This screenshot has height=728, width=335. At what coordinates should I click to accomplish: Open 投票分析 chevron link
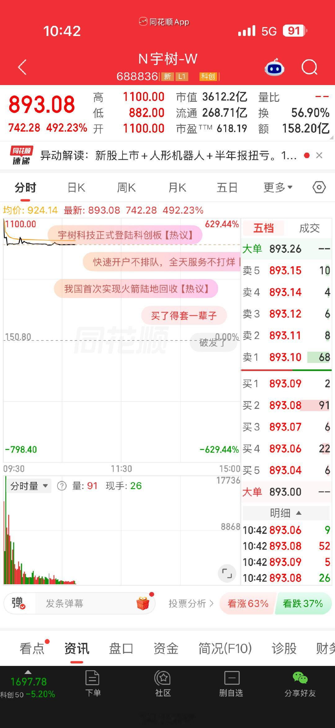tap(191, 603)
